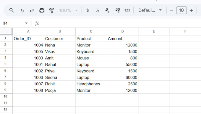
Task: Click the cell containing 55000
Action: click(x=123, y=64)
